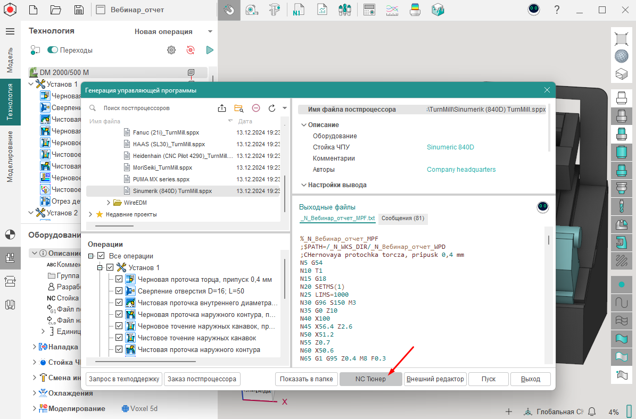
Task: Expand the WireEDM folder
Action: pos(109,203)
